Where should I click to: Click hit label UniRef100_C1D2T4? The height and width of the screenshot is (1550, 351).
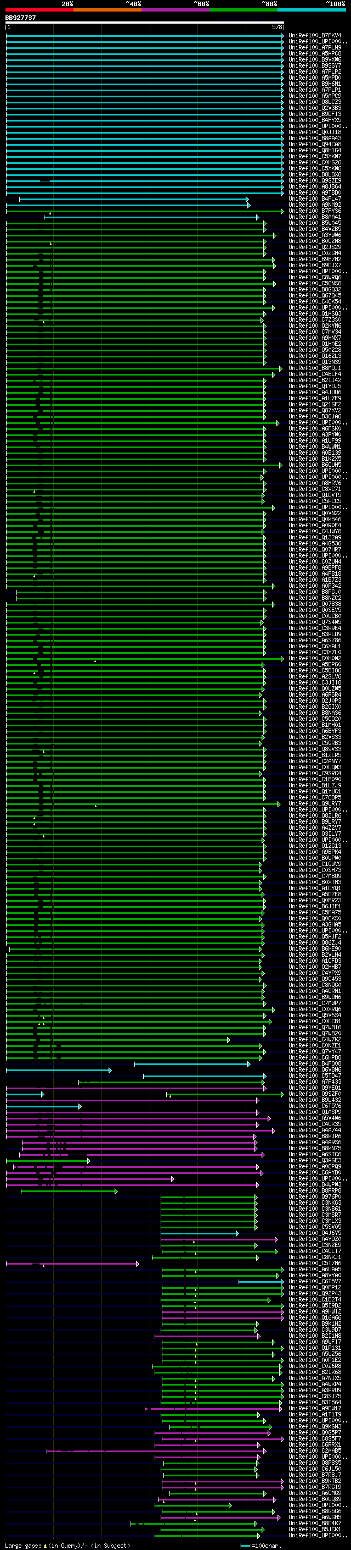(x=315, y=1299)
